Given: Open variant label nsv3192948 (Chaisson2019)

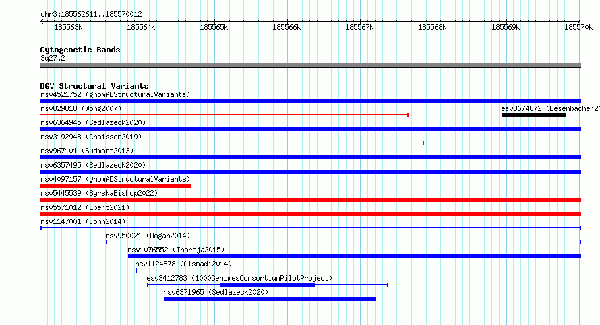Looking at the screenshot, I should [x=91, y=137].
